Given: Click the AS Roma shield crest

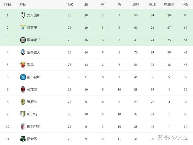Looking at the screenshot, I should click(23, 65).
